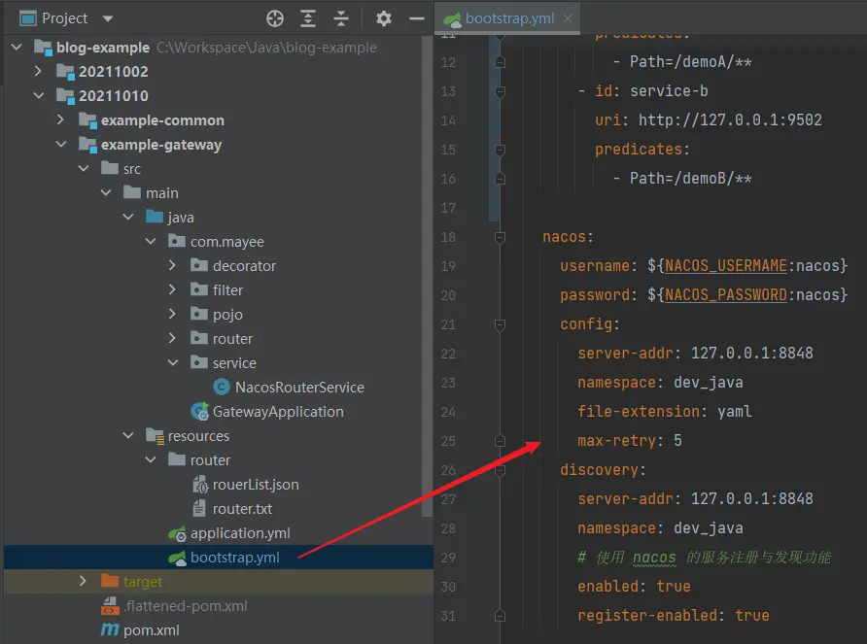Expand the 20211002 folder

tap(39, 71)
